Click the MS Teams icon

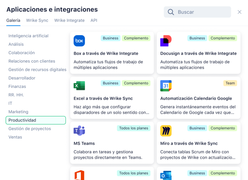[79, 131]
